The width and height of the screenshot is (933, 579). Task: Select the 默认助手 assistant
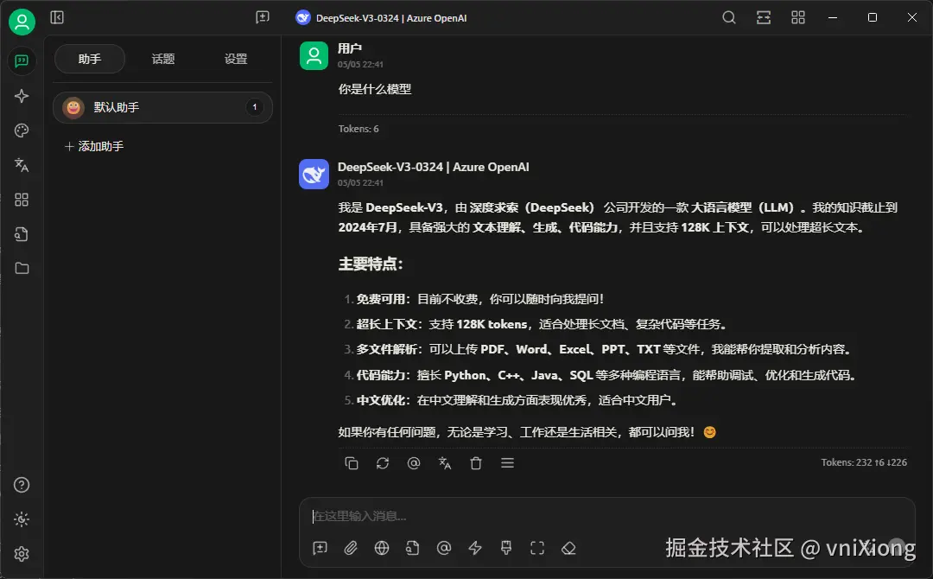[163, 107]
